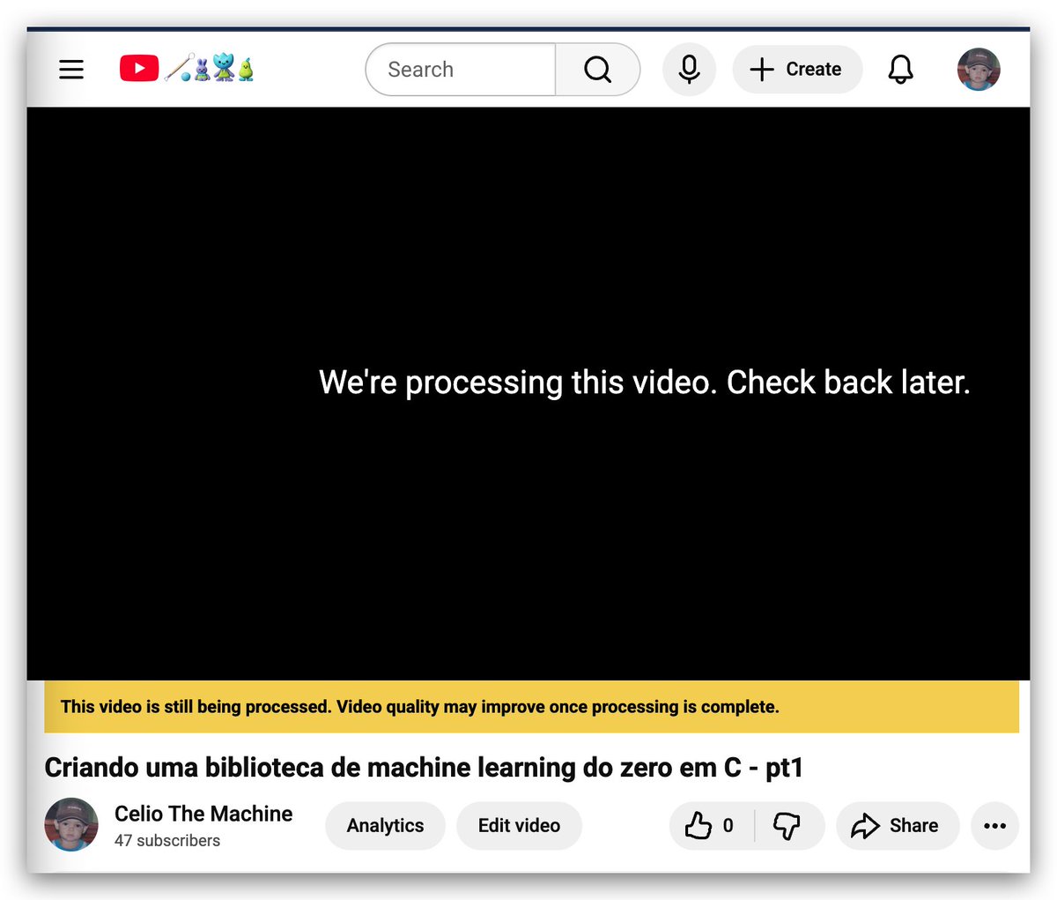Click the Search input field

[461, 70]
